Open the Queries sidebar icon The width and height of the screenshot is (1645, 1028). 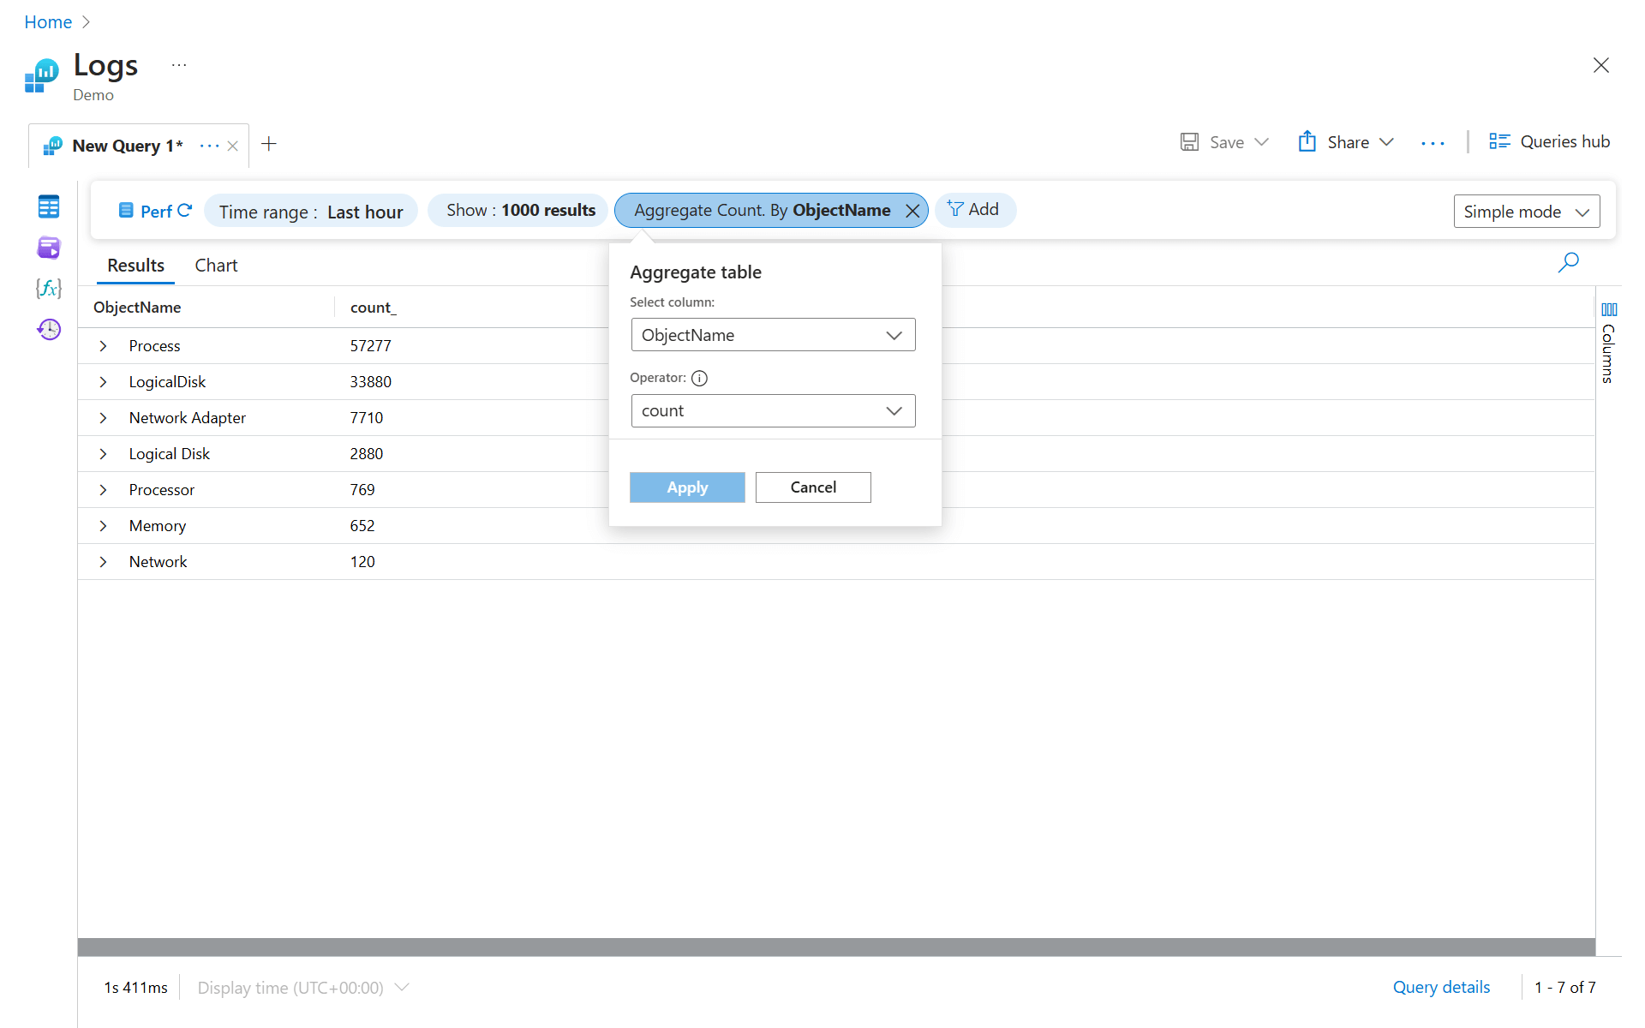49,248
